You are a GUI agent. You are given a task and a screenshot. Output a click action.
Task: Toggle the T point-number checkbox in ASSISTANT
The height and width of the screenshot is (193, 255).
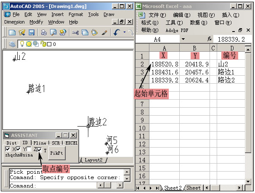pos(40,150)
